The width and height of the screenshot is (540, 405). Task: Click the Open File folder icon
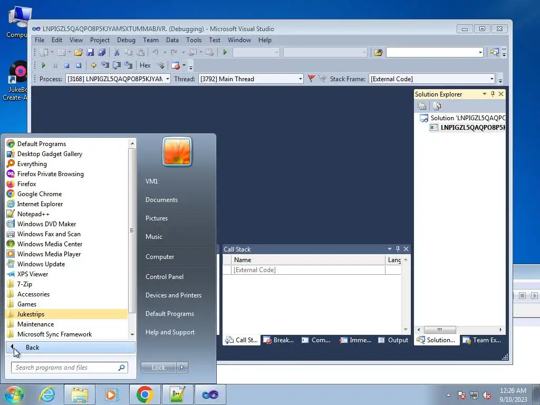79,52
